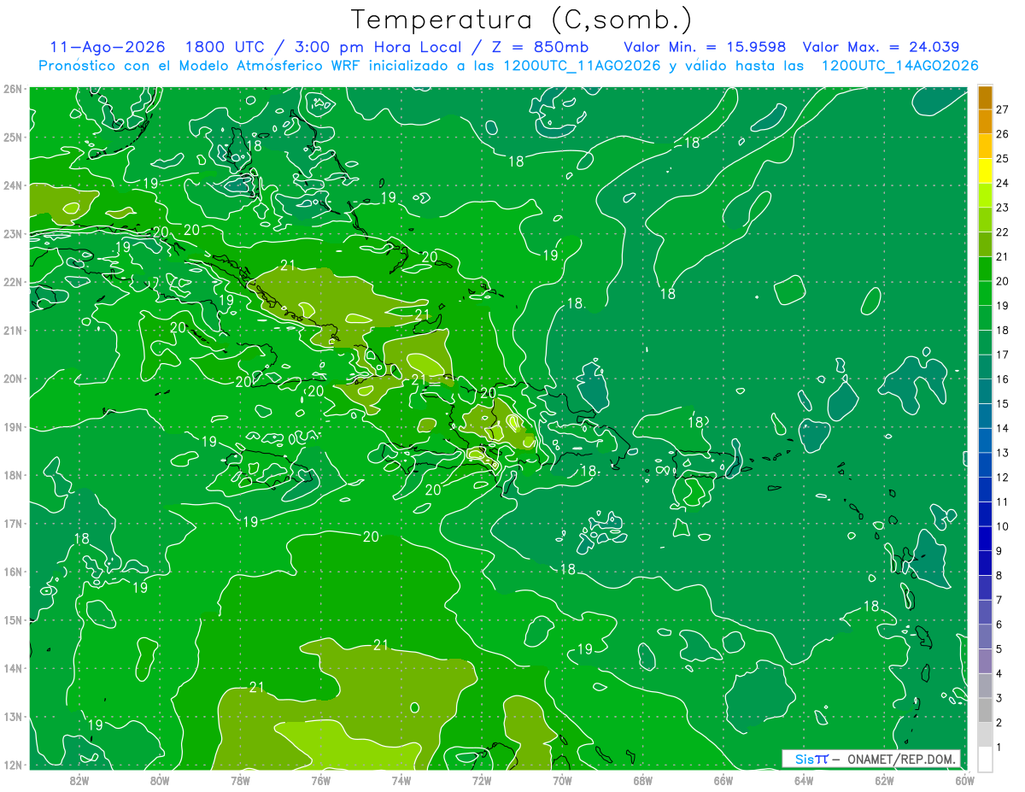Click "Valor Max. = 24.039" text
The image size is (1025, 792).
[x=881, y=47]
